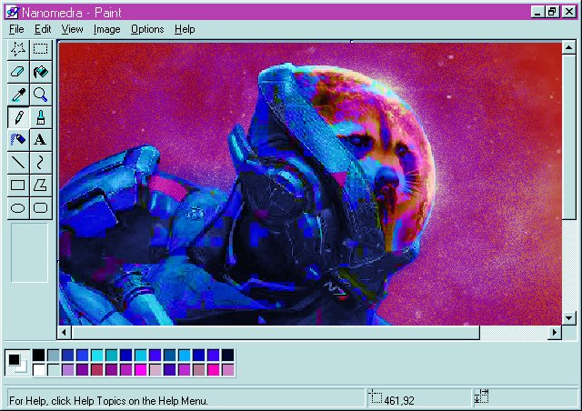Minimize the Nanomedra Paint window
The height and width of the screenshot is (411, 582).
pyautogui.click(x=537, y=12)
